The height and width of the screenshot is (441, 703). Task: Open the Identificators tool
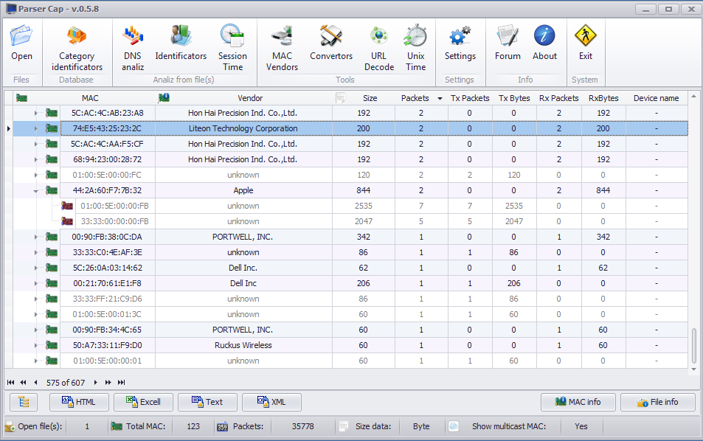180,44
